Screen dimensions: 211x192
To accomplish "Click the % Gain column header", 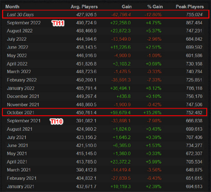I will click(x=155, y=7).
